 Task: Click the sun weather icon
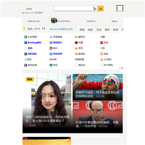pyautogui.click(x=24, y=29)
